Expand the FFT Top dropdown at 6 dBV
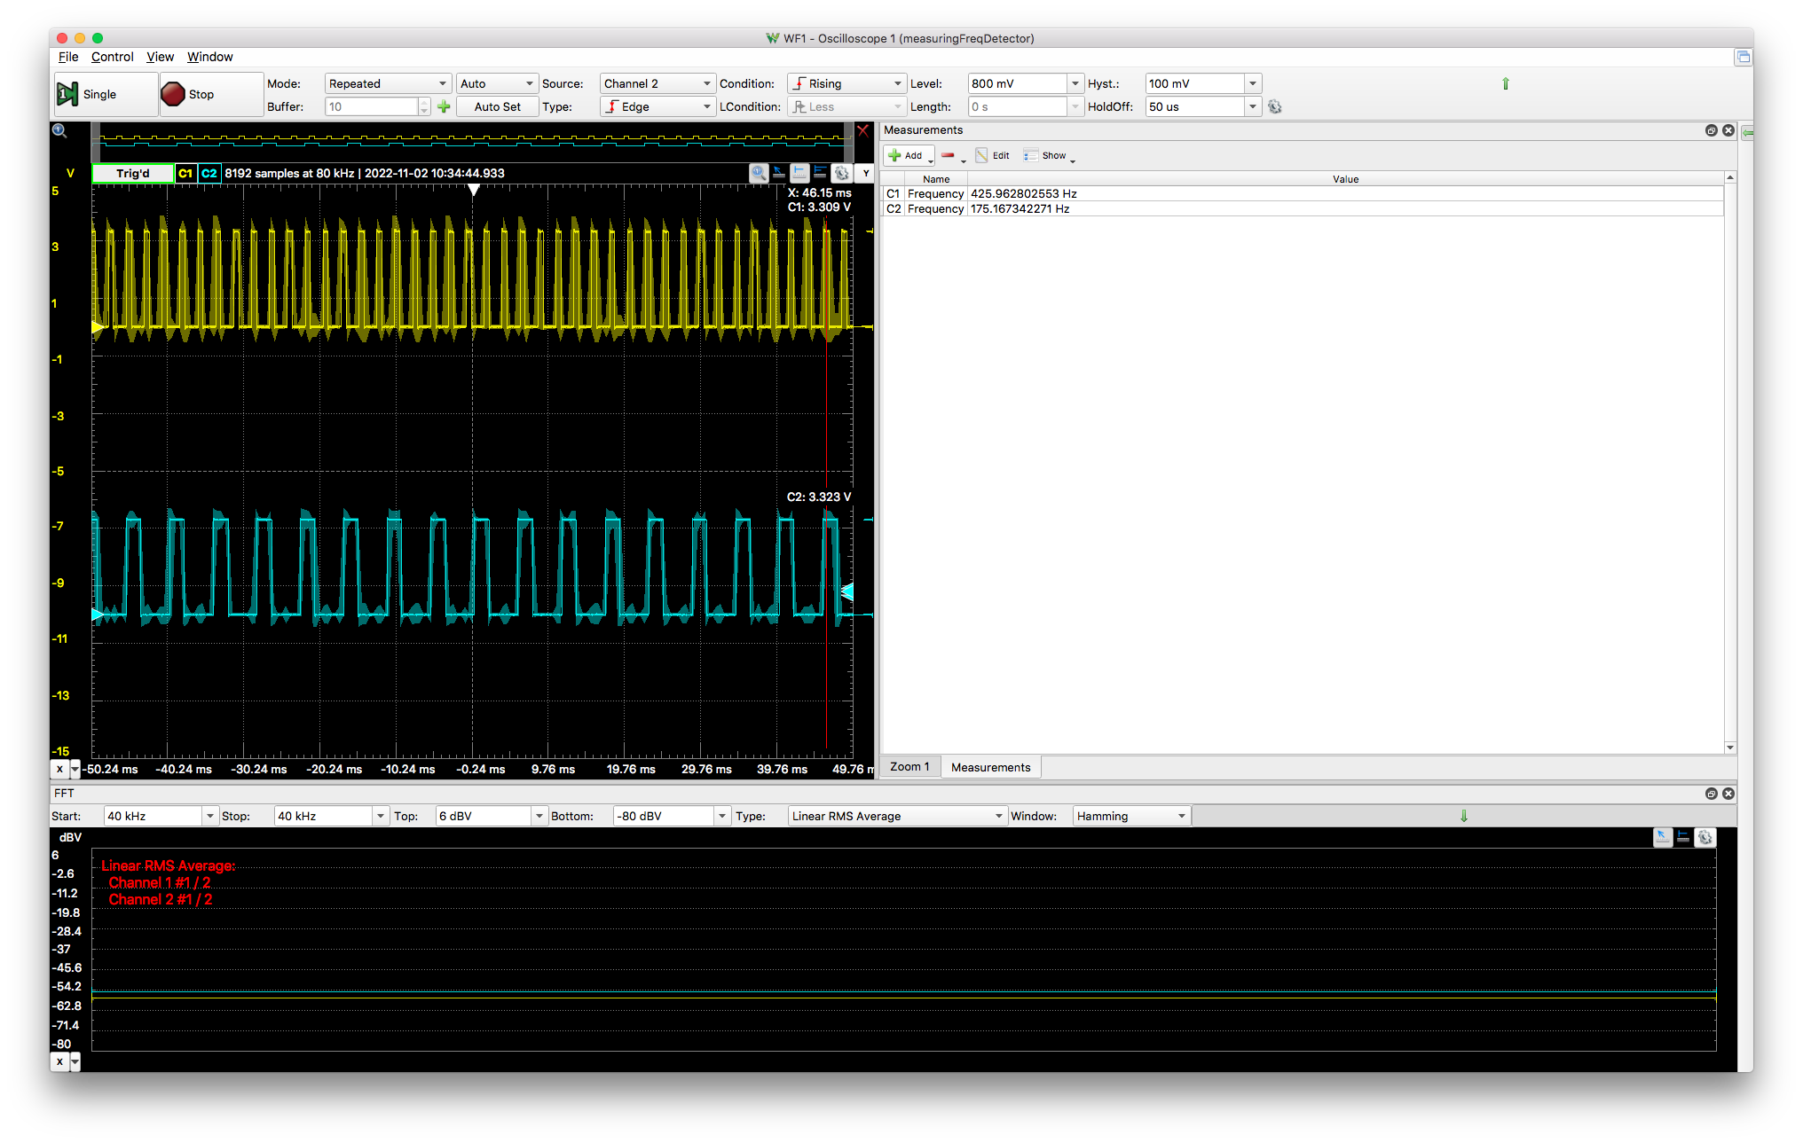 pyautogui.click(x=539, y=816)
